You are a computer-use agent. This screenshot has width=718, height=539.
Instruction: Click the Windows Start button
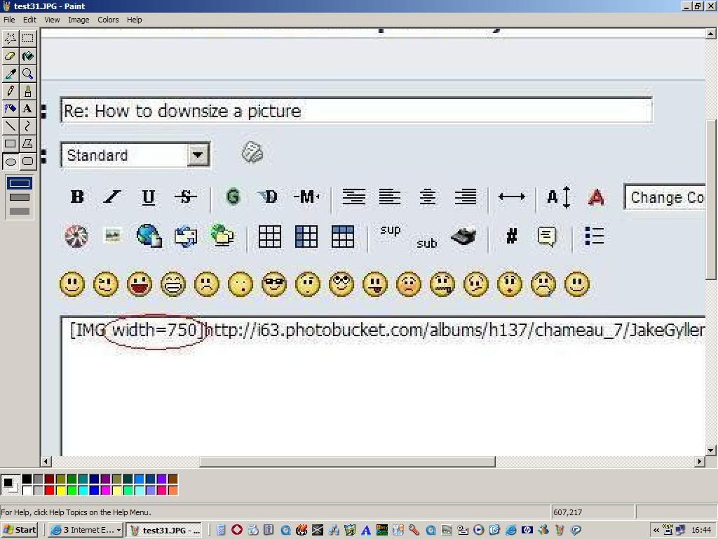point(19,530)
